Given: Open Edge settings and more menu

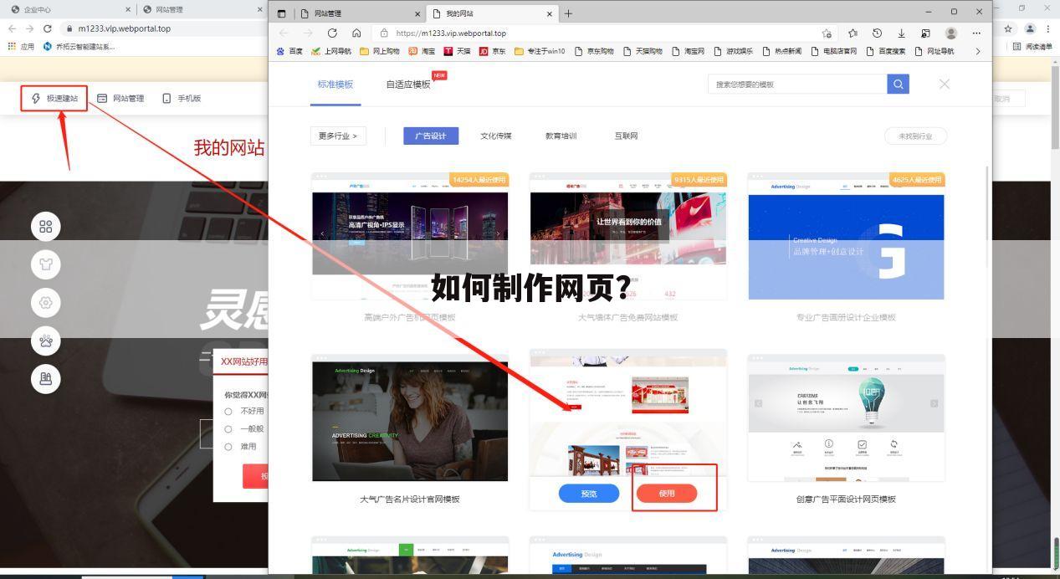Looking at the screenshot, I should click(x=976, y=33).
